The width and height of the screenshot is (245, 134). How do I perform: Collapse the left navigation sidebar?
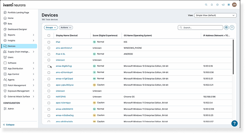pyautogui.click(x=9, y=125)
